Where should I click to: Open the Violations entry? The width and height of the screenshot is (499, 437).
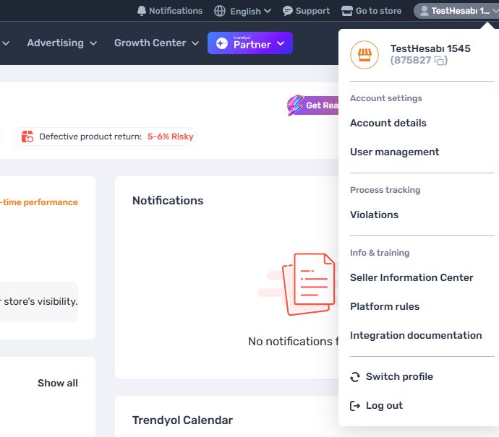(374, 215)
